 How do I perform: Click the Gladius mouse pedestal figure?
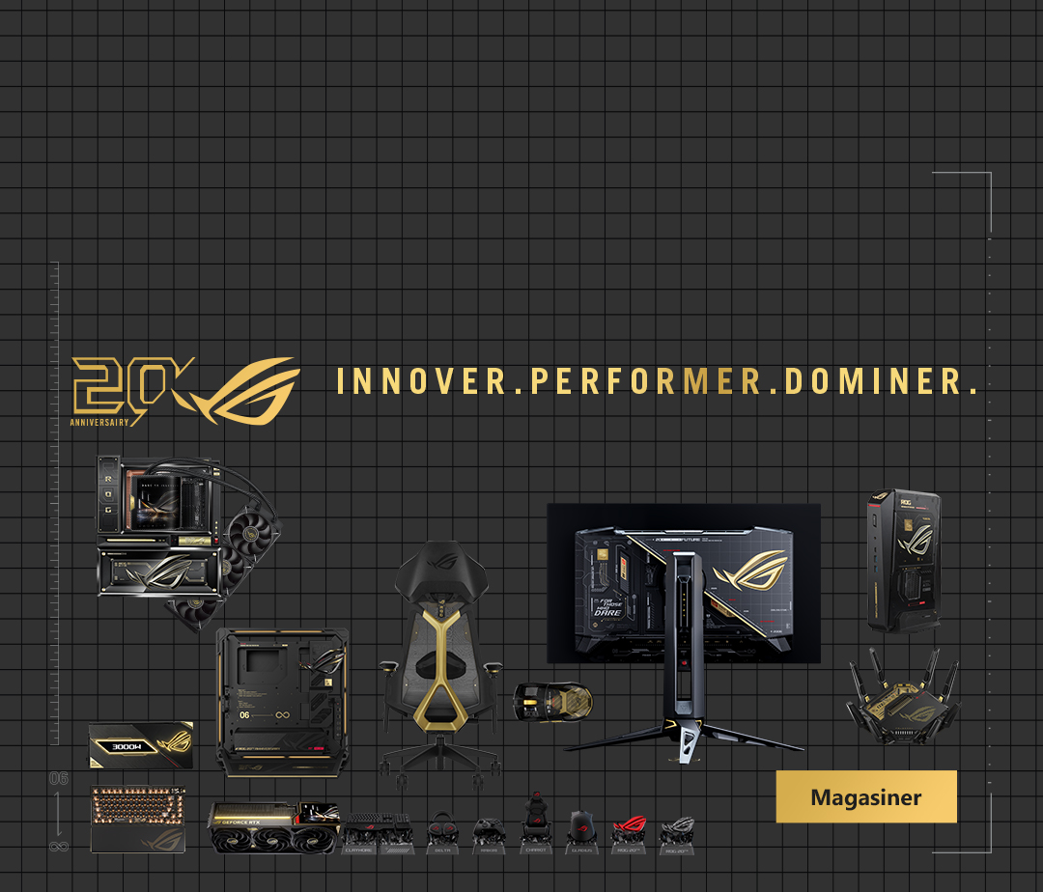pyautogui.click(x=581, y=832)
